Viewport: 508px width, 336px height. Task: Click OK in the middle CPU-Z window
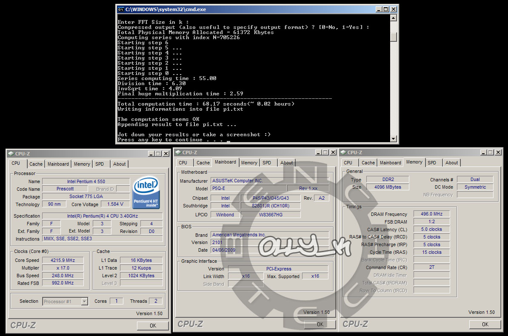click(x=320, y=325)
